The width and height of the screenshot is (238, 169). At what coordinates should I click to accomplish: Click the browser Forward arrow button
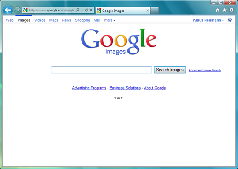tap(18, 10)
